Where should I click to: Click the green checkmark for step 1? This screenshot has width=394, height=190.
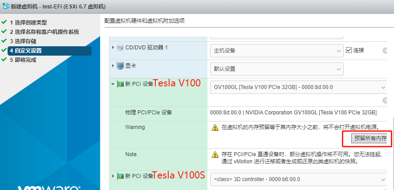[x=4, y=22]
